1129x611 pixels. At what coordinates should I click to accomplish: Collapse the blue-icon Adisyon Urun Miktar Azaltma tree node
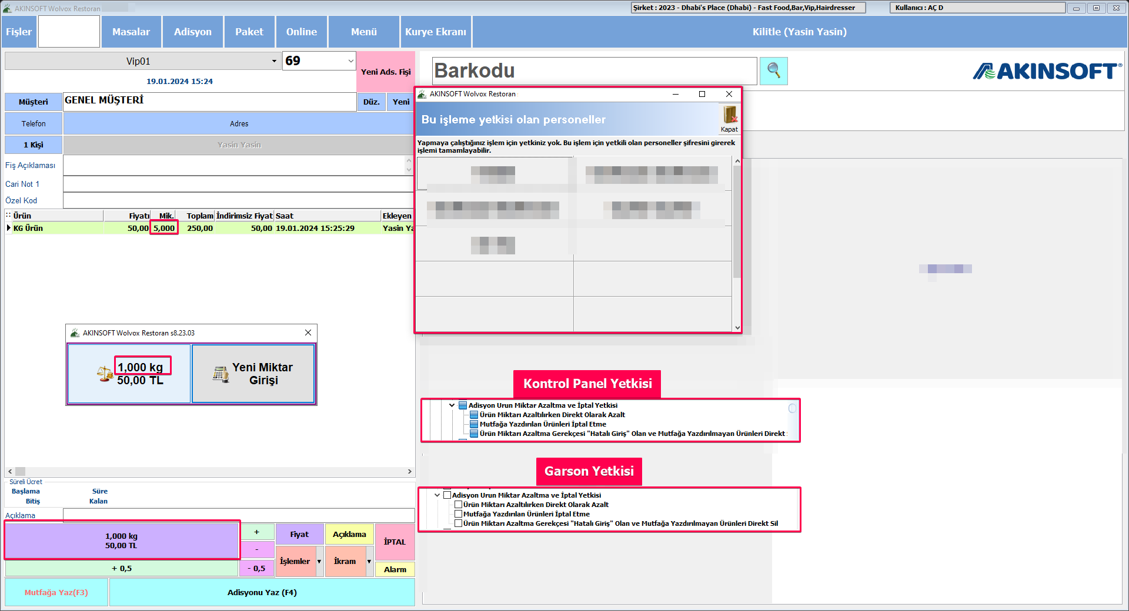click(x=452, y=405)
